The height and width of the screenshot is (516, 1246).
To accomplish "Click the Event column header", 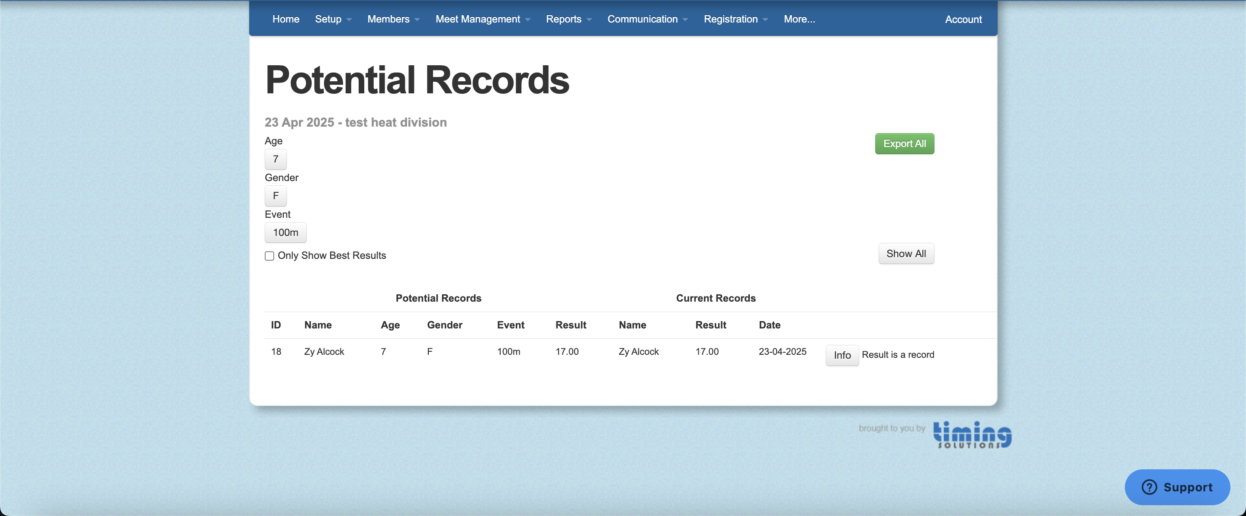I will point(511,325).
